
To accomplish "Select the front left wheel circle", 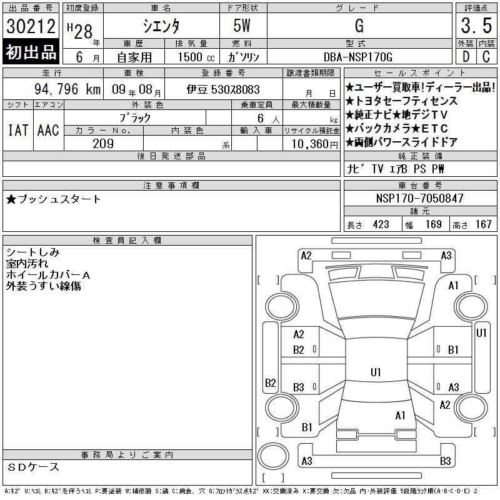I will click(282, 307).
